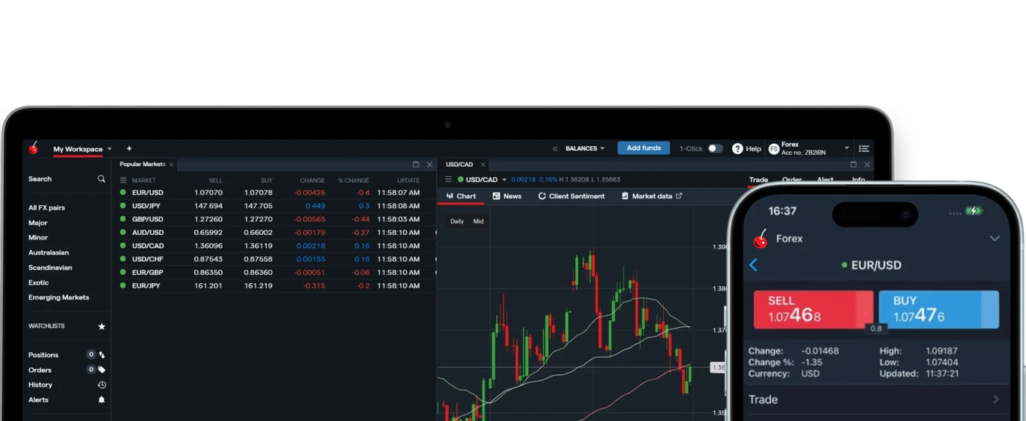Viewport: 1026px width, 421px height.
Task: Click the Watchlists star icon
Action: [102, 327]
